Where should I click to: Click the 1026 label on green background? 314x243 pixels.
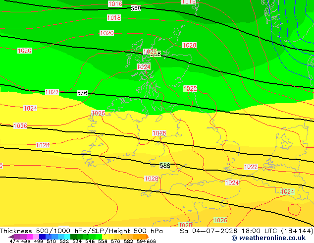[220, 220]
